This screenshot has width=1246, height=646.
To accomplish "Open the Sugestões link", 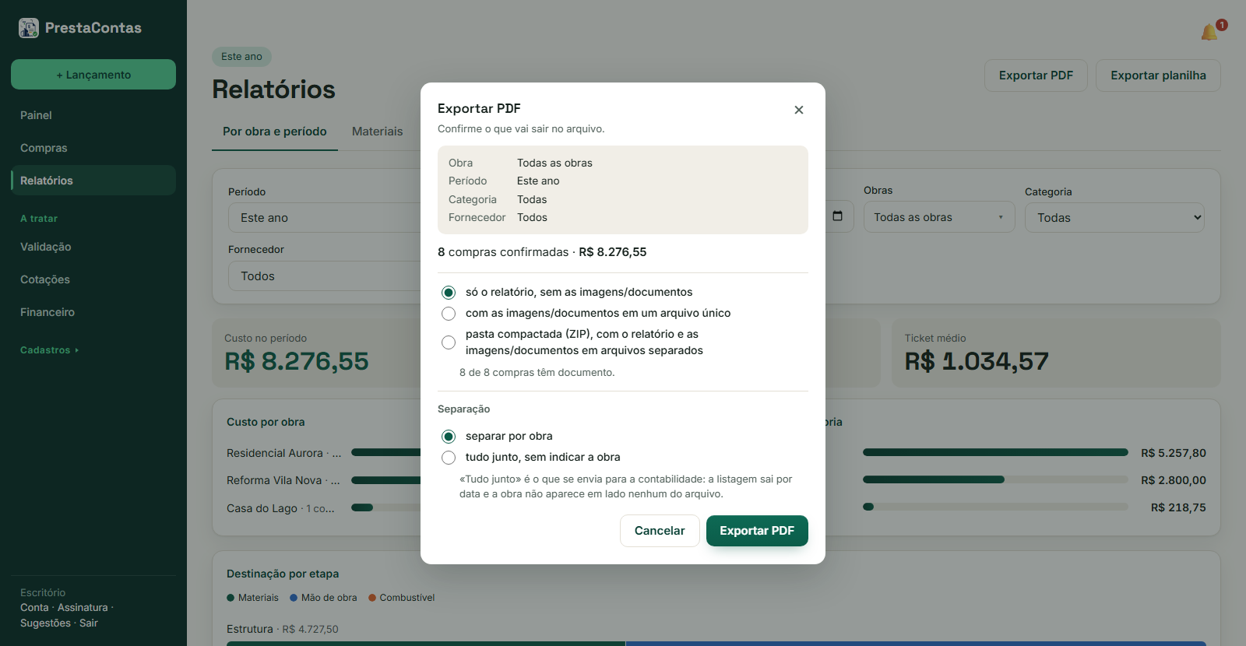I will tap(45, 623).
